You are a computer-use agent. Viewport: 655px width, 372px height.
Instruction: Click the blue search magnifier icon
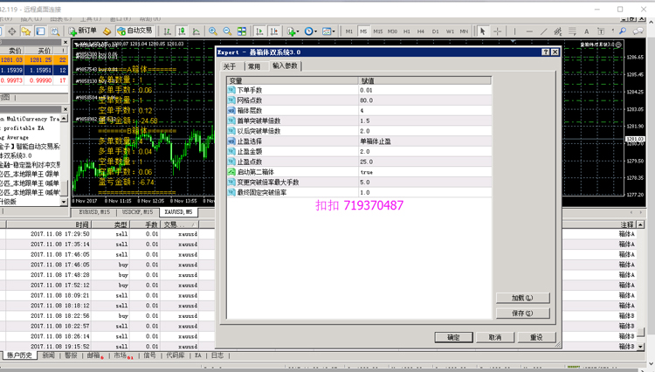[623, 31]
